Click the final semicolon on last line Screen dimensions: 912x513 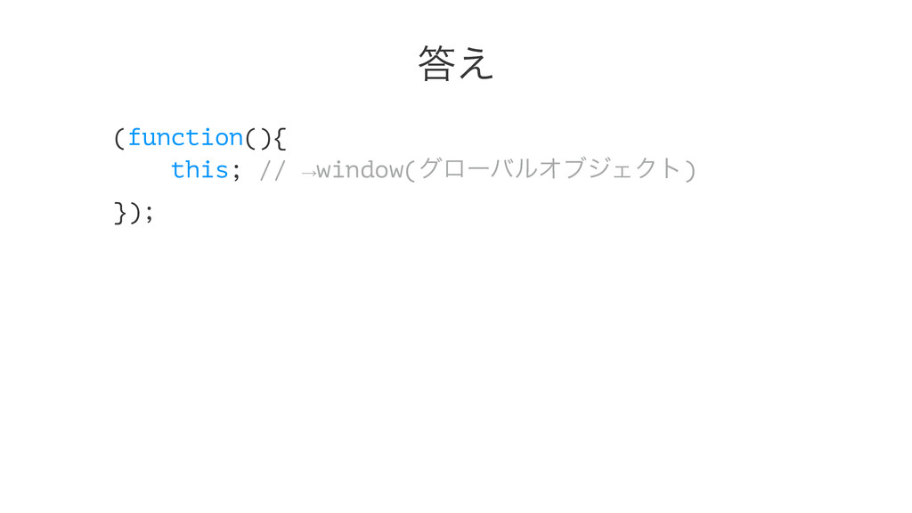pyautogui.click(x=150, y=214)
